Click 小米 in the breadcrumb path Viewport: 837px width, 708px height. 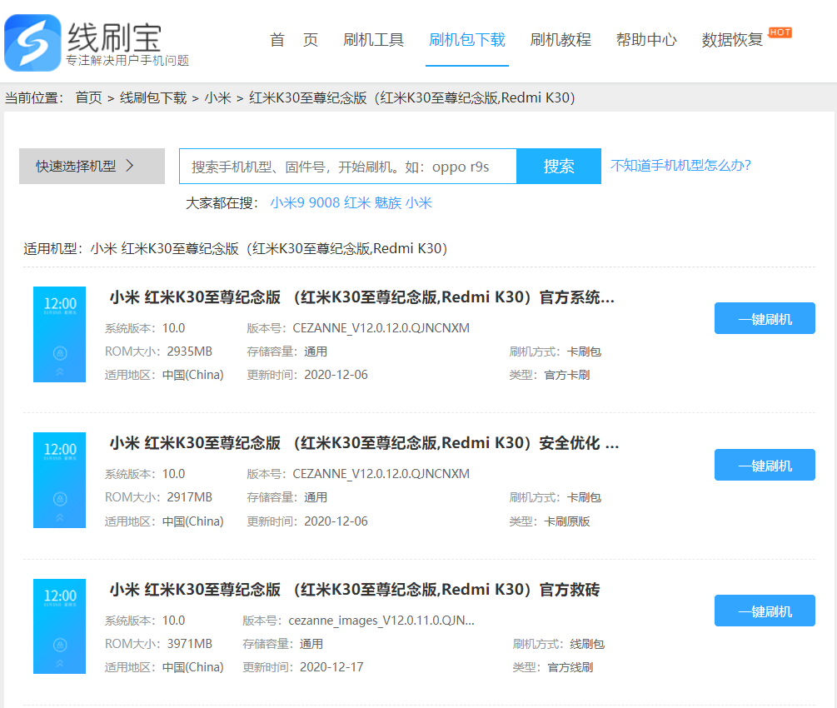(x=218, y=97)
